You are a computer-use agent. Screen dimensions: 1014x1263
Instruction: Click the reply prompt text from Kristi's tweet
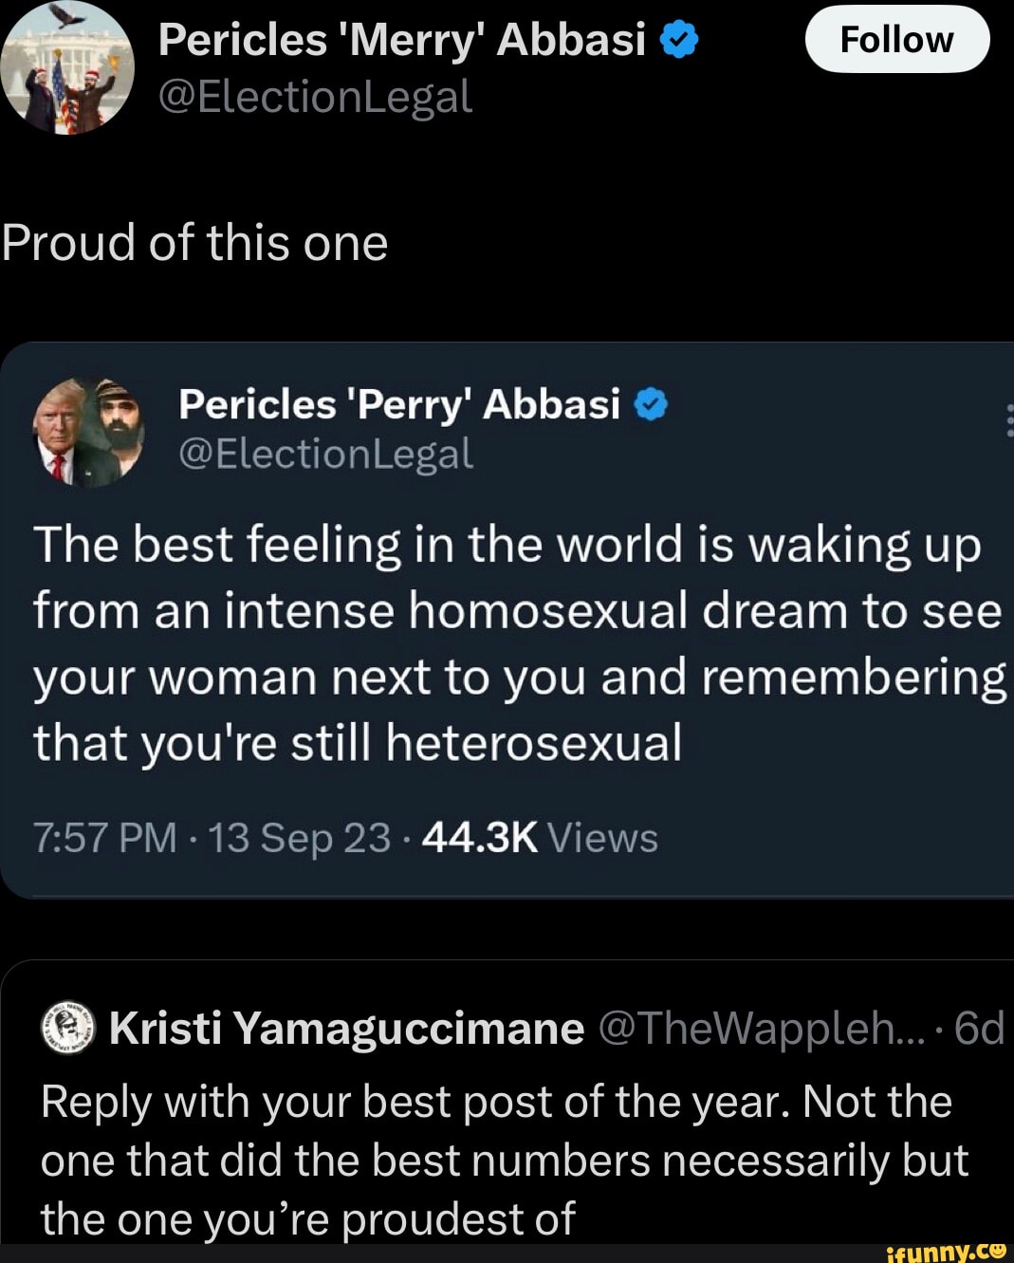[x=493, y=1158]
